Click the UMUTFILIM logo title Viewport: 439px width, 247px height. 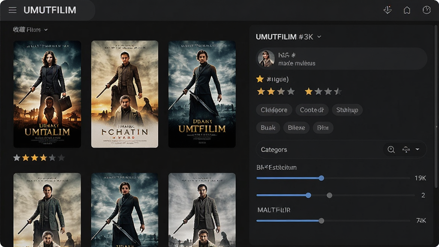pyautogui.click(x=50, y=10)
